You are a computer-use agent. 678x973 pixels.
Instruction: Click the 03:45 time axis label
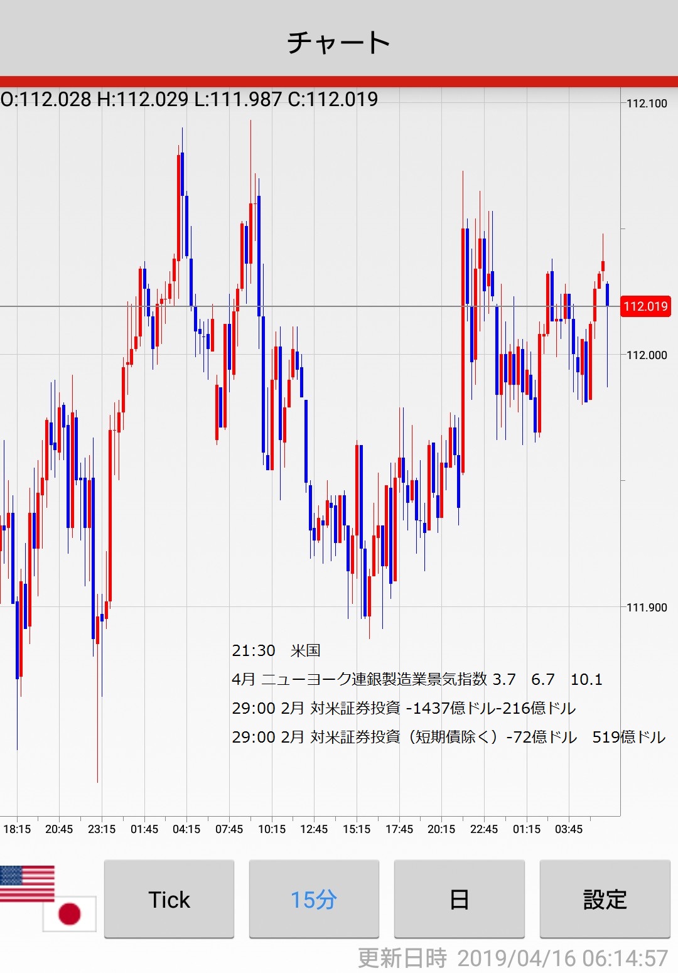pyautogui.click(x=569, y=829)
